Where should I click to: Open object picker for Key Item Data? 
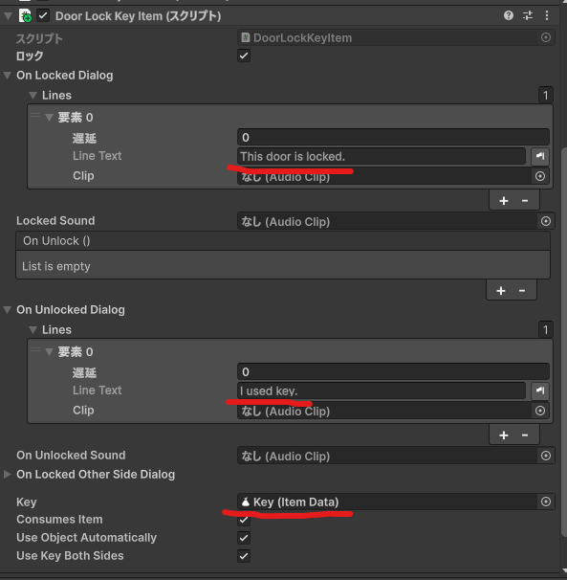[546, 502]
